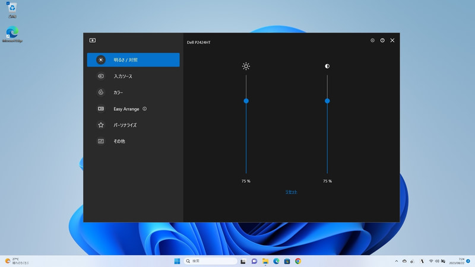475x267 pixels.
Task: Click the taskbar search box
Action: click(x=211, y=261)
